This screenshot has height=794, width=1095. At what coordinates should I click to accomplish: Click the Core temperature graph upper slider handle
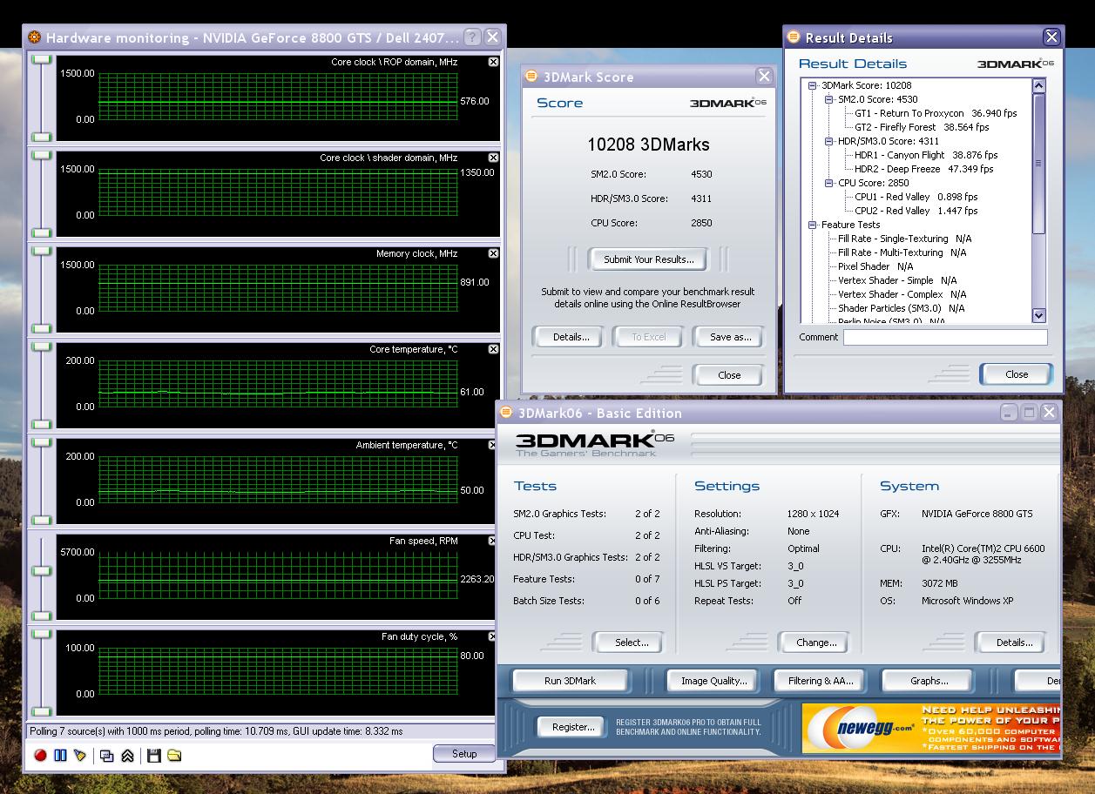41,347
